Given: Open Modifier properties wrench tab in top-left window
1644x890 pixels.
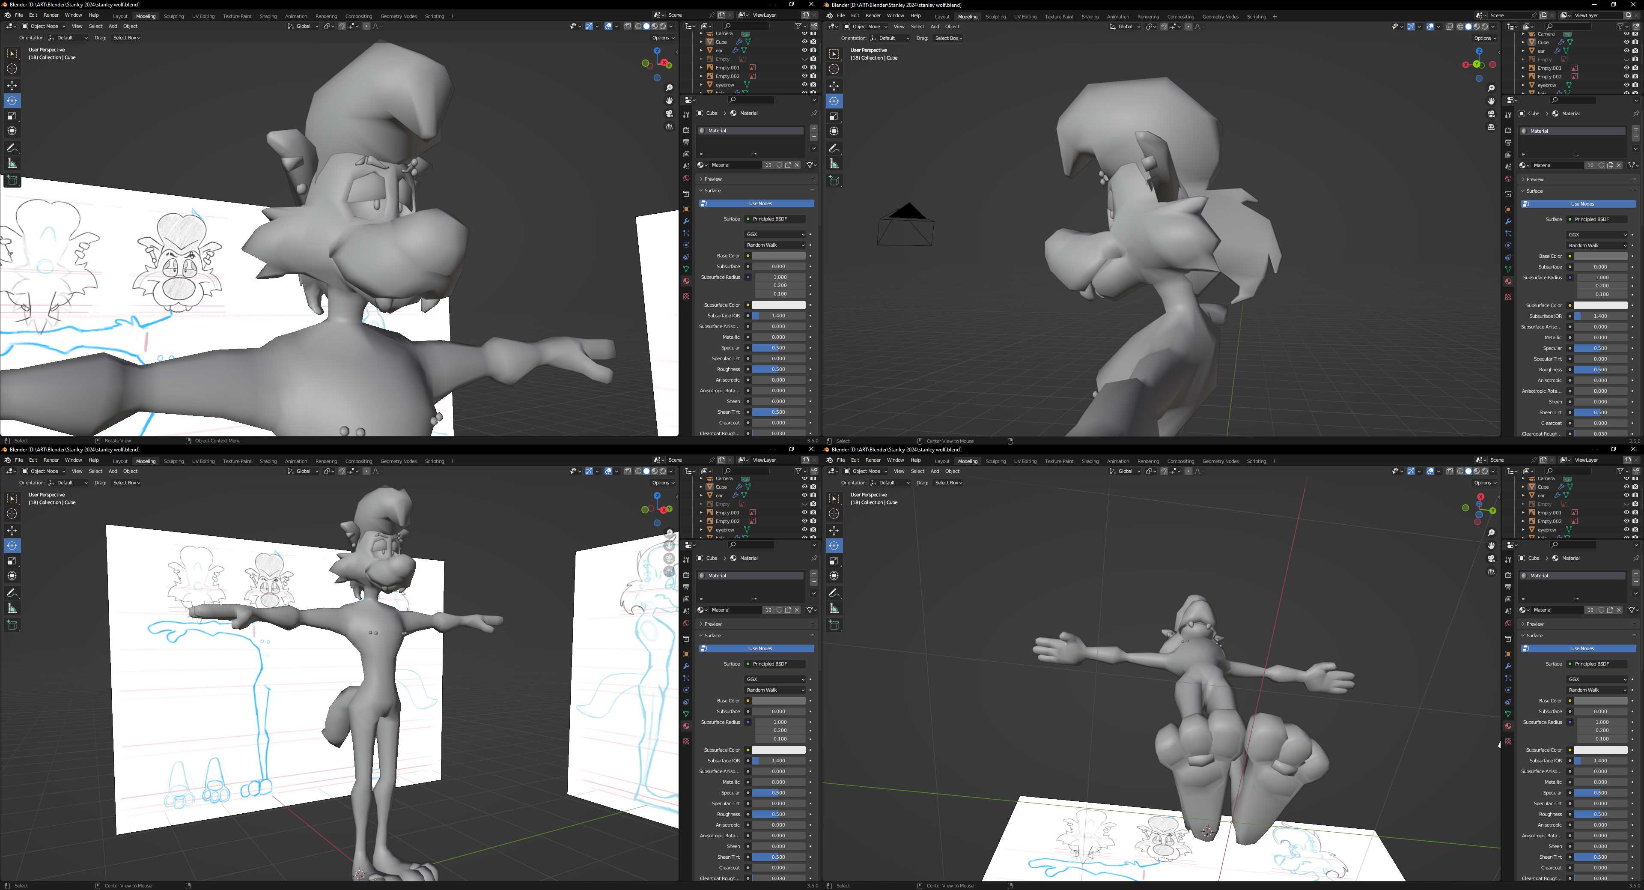Looking at the screenshot, I should tap(686, 221).
